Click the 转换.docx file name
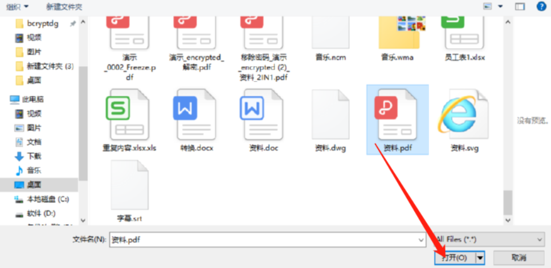The image size is (551, 268). (196, 148)
